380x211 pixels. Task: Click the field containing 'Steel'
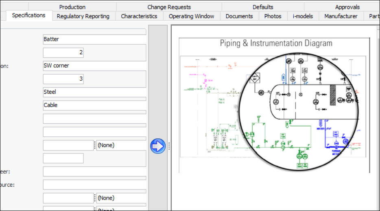[94, 92]
